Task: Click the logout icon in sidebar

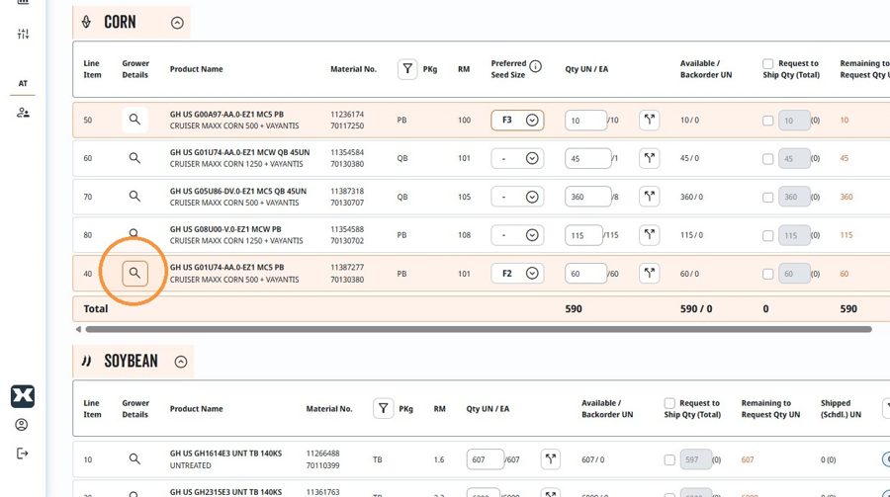Action: (x=22, y=454)
